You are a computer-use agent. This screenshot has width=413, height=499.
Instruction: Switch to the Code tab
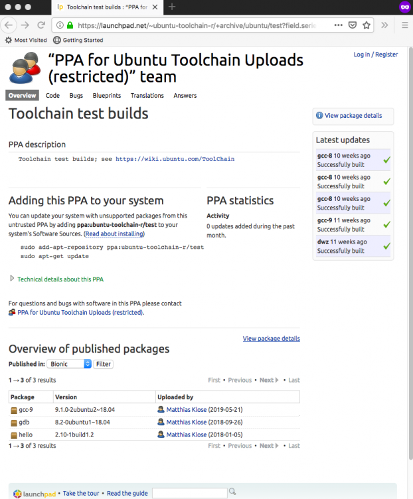(52, 95)
